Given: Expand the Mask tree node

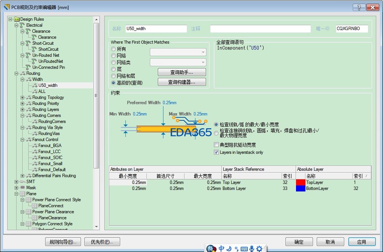Looking at the screenshot, I should coord(16,188).
